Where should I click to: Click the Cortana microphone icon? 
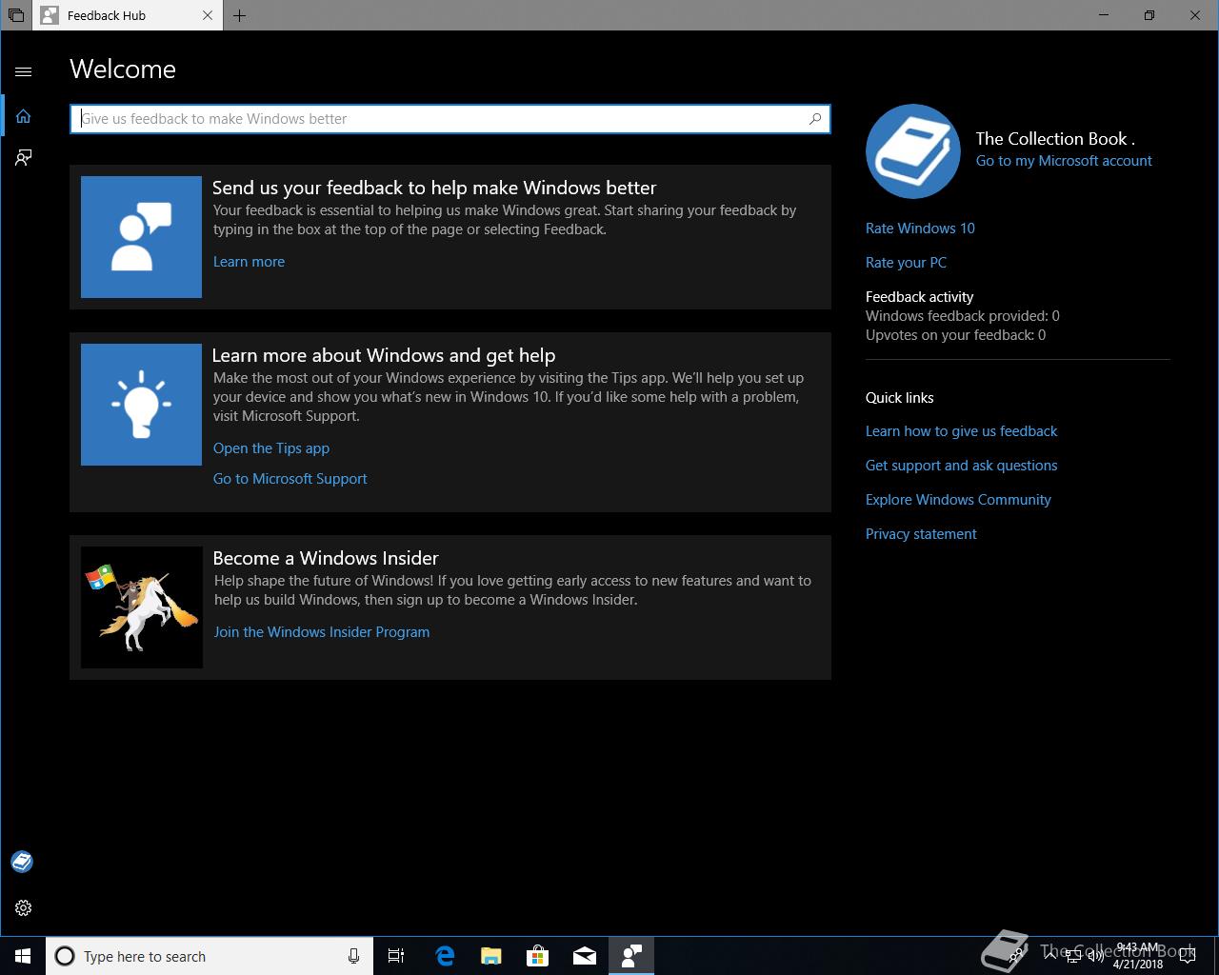tap(353, 956)
